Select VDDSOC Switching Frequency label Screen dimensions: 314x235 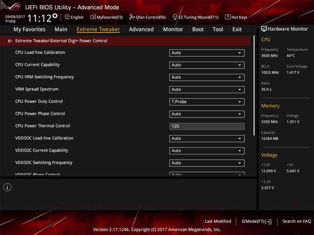44,163
